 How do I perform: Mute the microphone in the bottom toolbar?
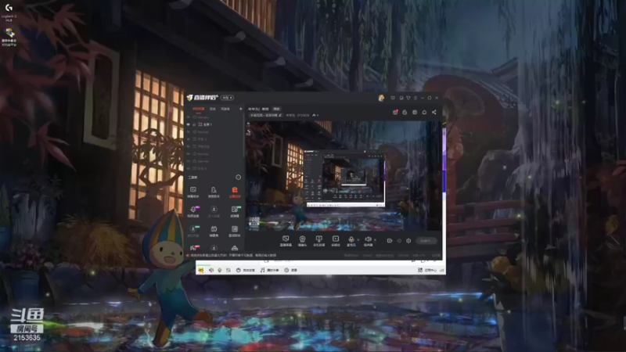point(351,241)
